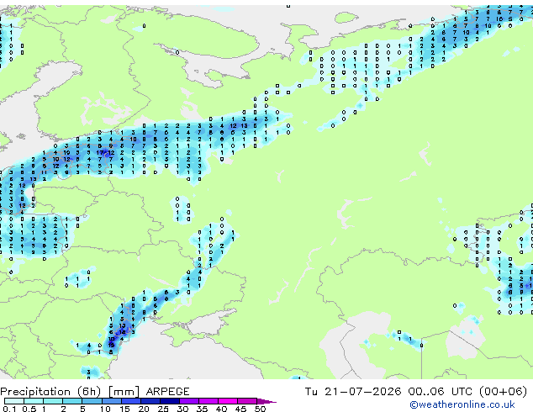Click the '30' legend scale label
This screenshot has height=412, width=533.
183,409
